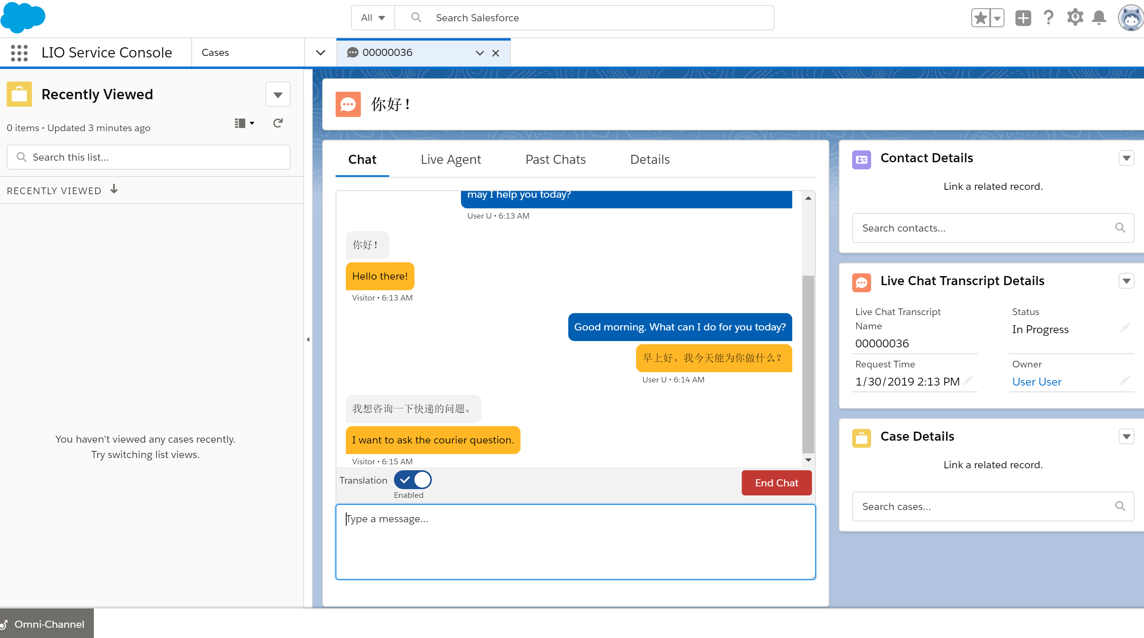The height and width of the screenshot is (638, 1144).
Task: Open list display options icon
Action: click(x=244, y=123)
